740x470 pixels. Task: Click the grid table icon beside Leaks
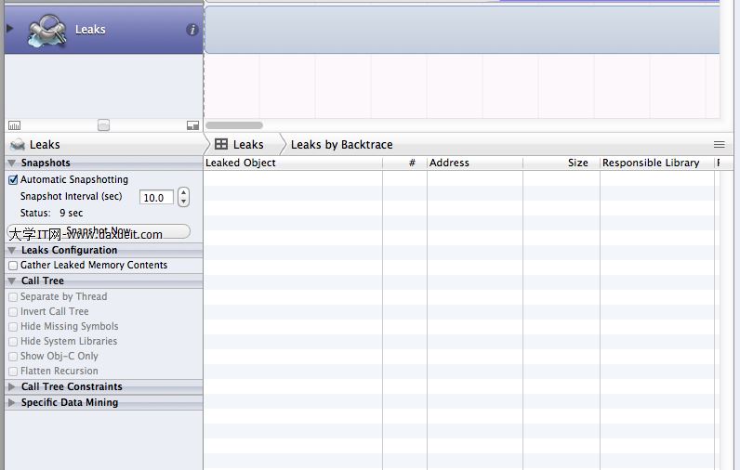pos(221,144)
